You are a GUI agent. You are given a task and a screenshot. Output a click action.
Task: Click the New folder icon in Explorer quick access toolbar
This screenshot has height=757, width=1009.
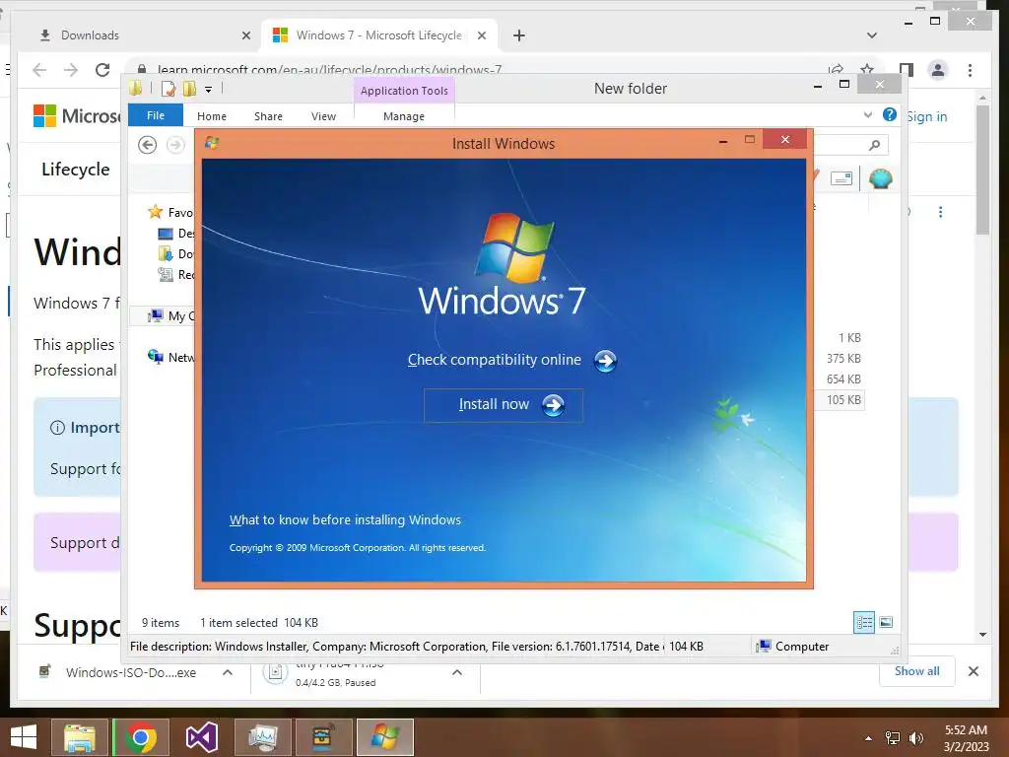pyautogui.click(x=189, y=88)
